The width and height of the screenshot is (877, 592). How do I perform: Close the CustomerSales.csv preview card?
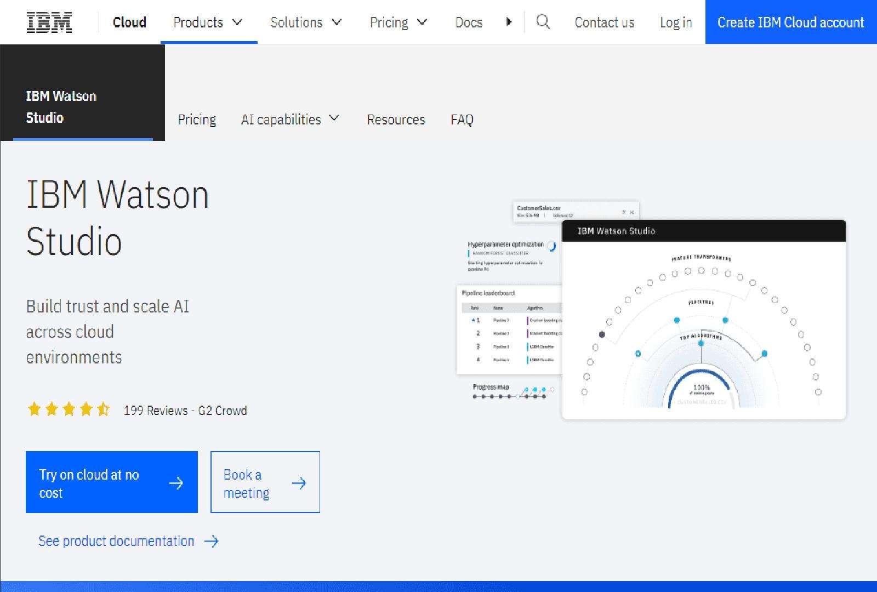(633, 212)
